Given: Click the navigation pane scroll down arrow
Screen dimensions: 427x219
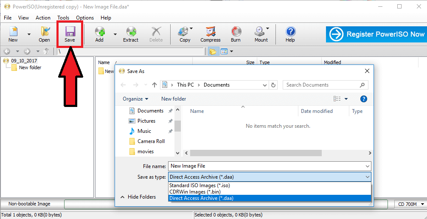Looking at the screenshot, I should coord(178,153).
